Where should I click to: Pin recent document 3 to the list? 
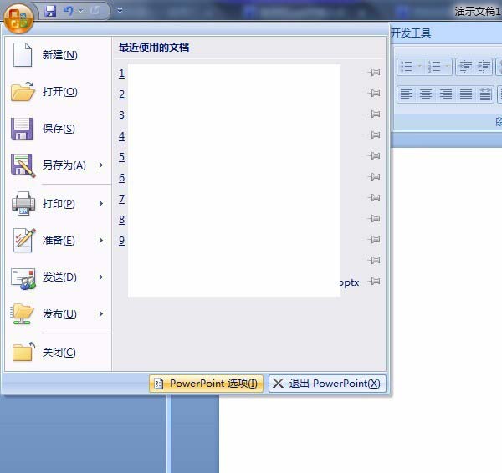[x=374, y=114]
